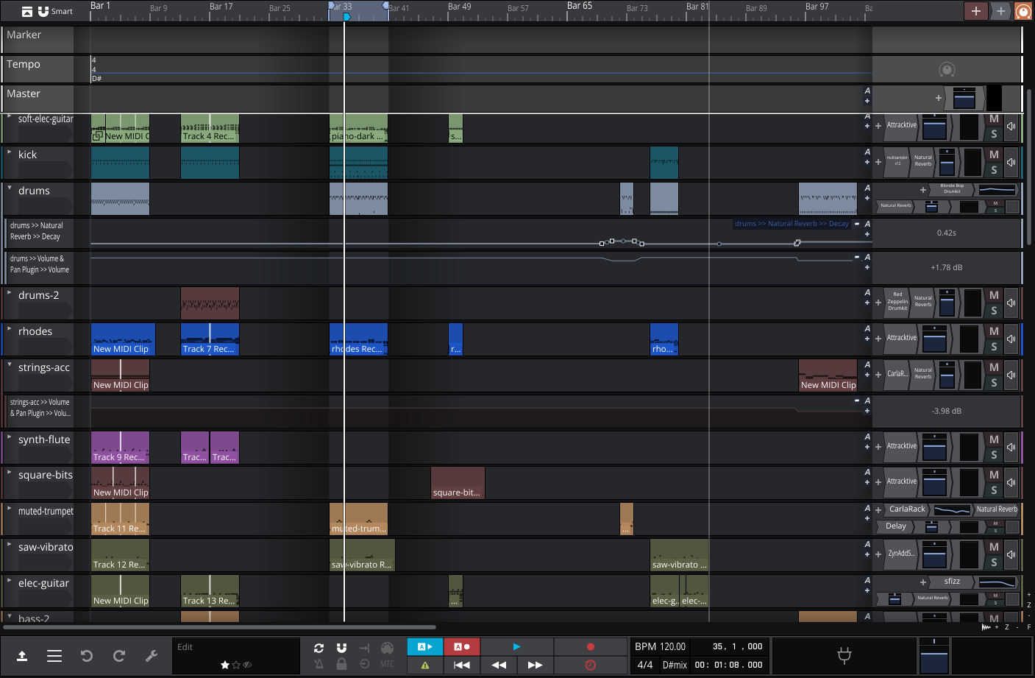Expand the rhodes track
This screenshot has width=1035, height=678.
(x=10, y=329)
